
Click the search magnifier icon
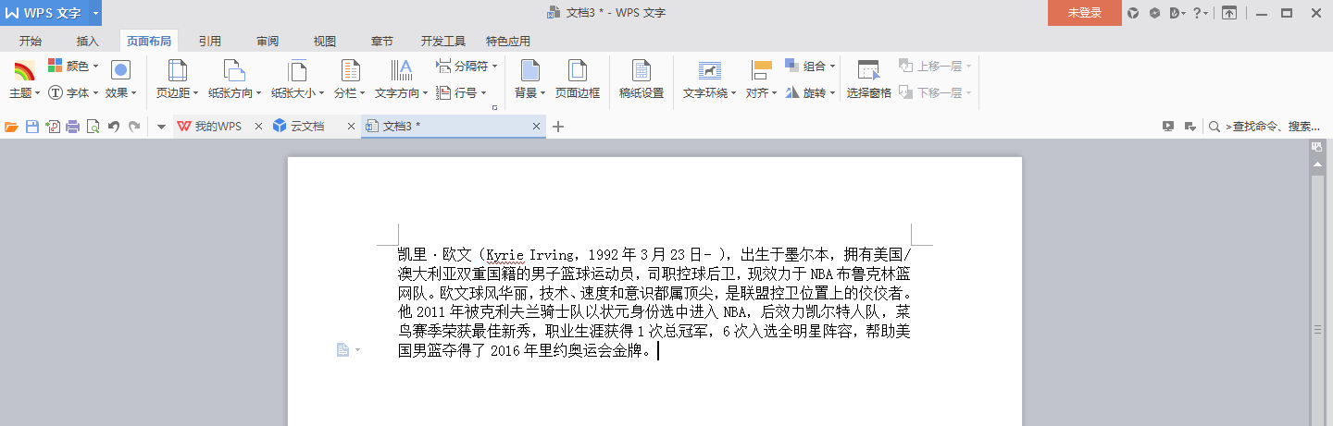click(x=1214, y=127)
